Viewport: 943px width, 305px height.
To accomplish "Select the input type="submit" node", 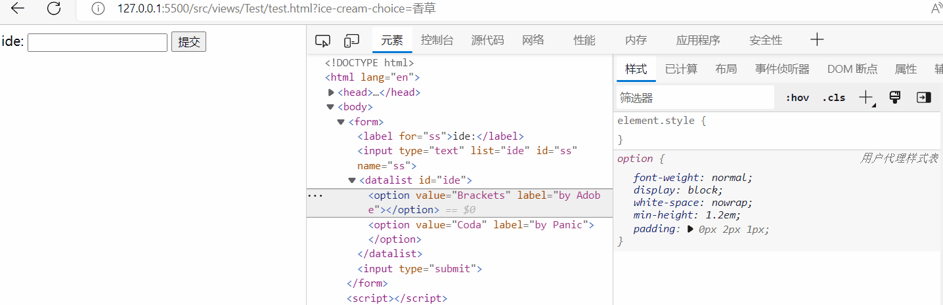I will (420, 269).
